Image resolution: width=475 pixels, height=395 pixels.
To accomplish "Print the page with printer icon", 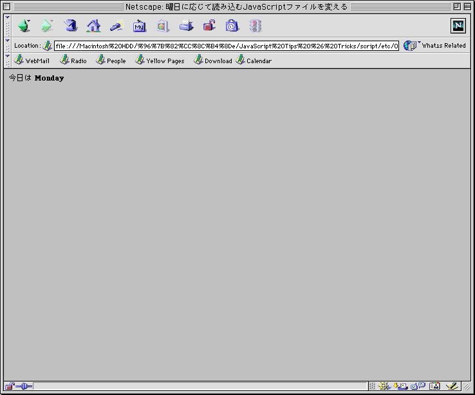I will (186, 26).
